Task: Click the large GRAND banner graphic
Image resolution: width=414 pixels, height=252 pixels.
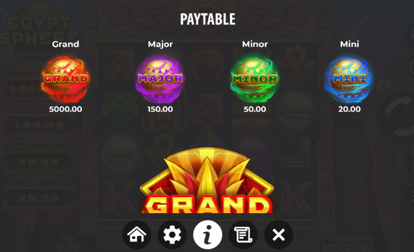Action: [x=207, y=180]
